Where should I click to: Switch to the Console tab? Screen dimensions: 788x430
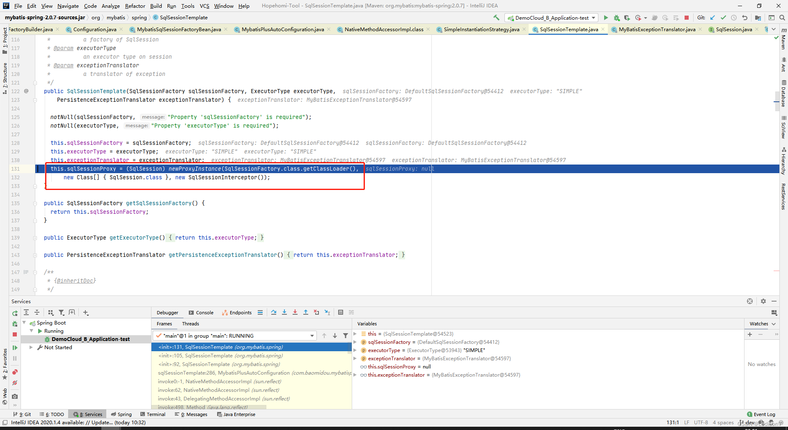point(201,312)
